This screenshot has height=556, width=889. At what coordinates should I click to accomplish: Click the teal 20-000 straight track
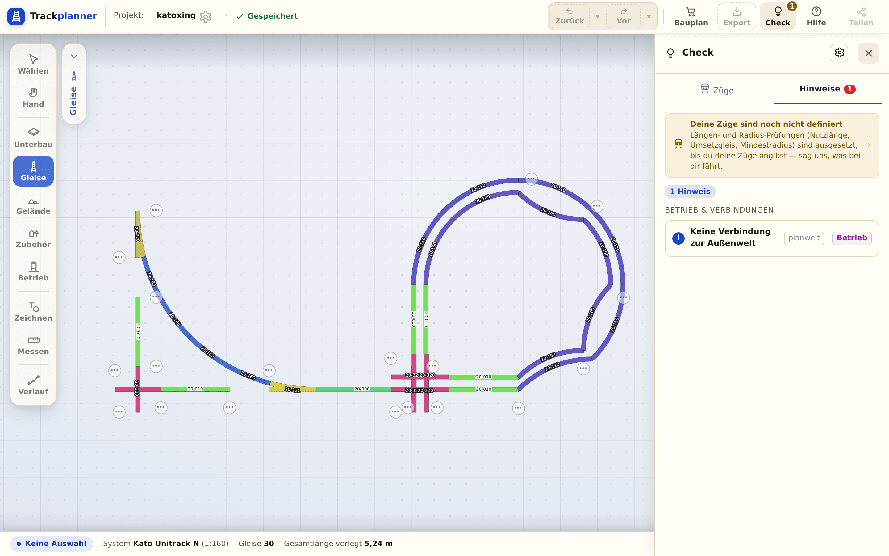pos(353,389)
